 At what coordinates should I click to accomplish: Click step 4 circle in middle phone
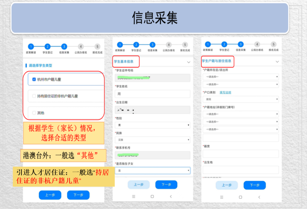pyautogui.click(x=169, y=45)
